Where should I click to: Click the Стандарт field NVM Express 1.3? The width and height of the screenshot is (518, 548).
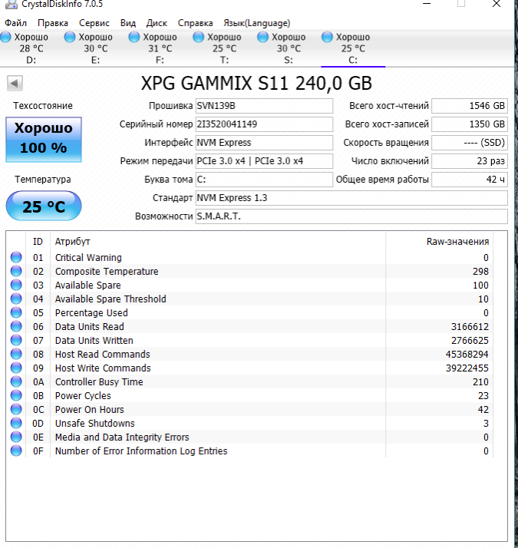coord(351,198)
